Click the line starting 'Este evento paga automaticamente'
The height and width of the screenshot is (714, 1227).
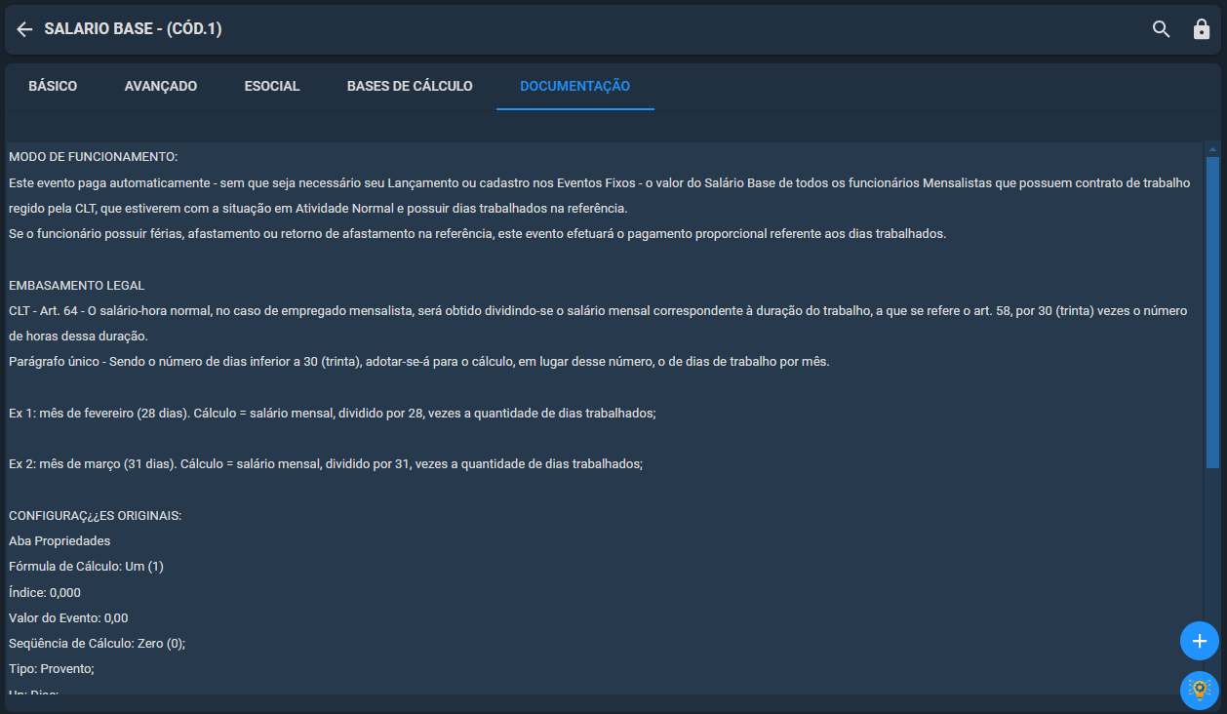(599, 182)
